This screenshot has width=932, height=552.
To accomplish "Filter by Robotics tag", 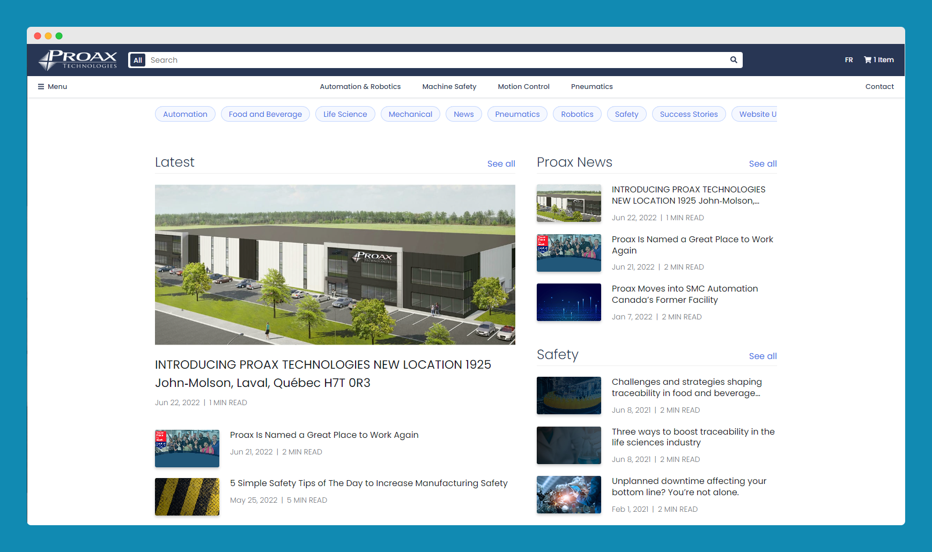I will (x=577, y=114).
